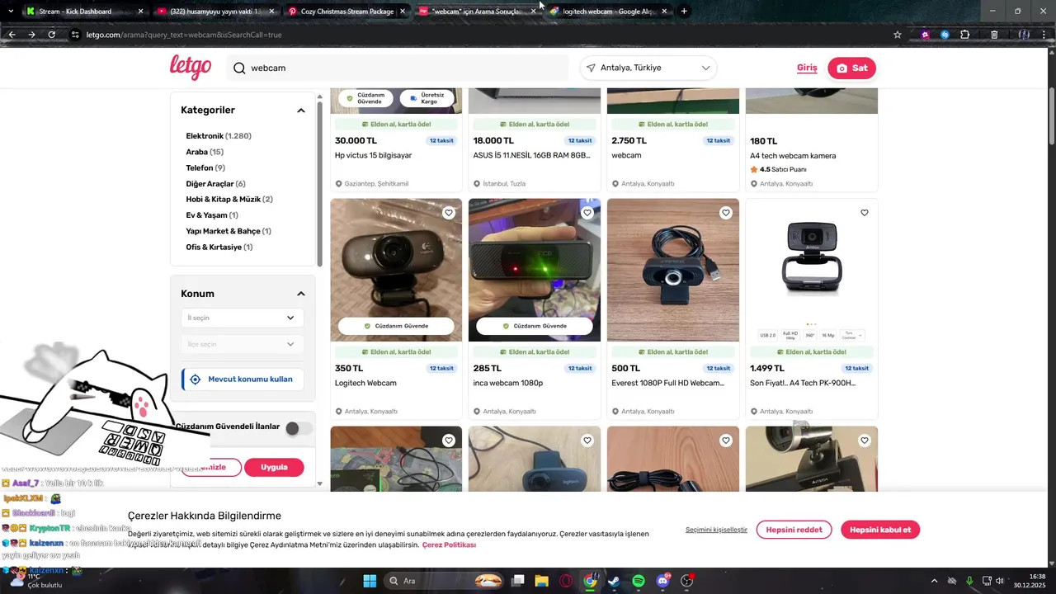Favorite the A4 Tech PK-900H listing heart
This screenshot has width=1056, height=594.
(865, 213)
